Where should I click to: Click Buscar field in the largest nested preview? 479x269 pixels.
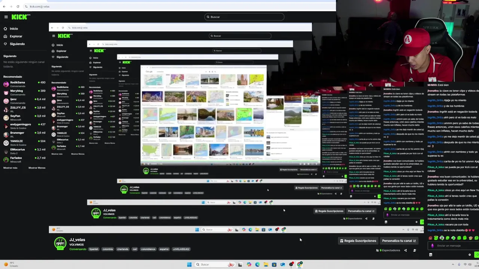click(240, 36)
